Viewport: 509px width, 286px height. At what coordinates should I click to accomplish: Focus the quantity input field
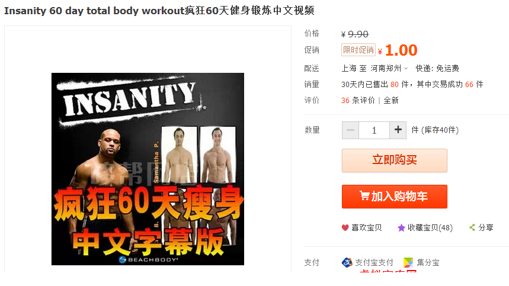pos(374,130)
